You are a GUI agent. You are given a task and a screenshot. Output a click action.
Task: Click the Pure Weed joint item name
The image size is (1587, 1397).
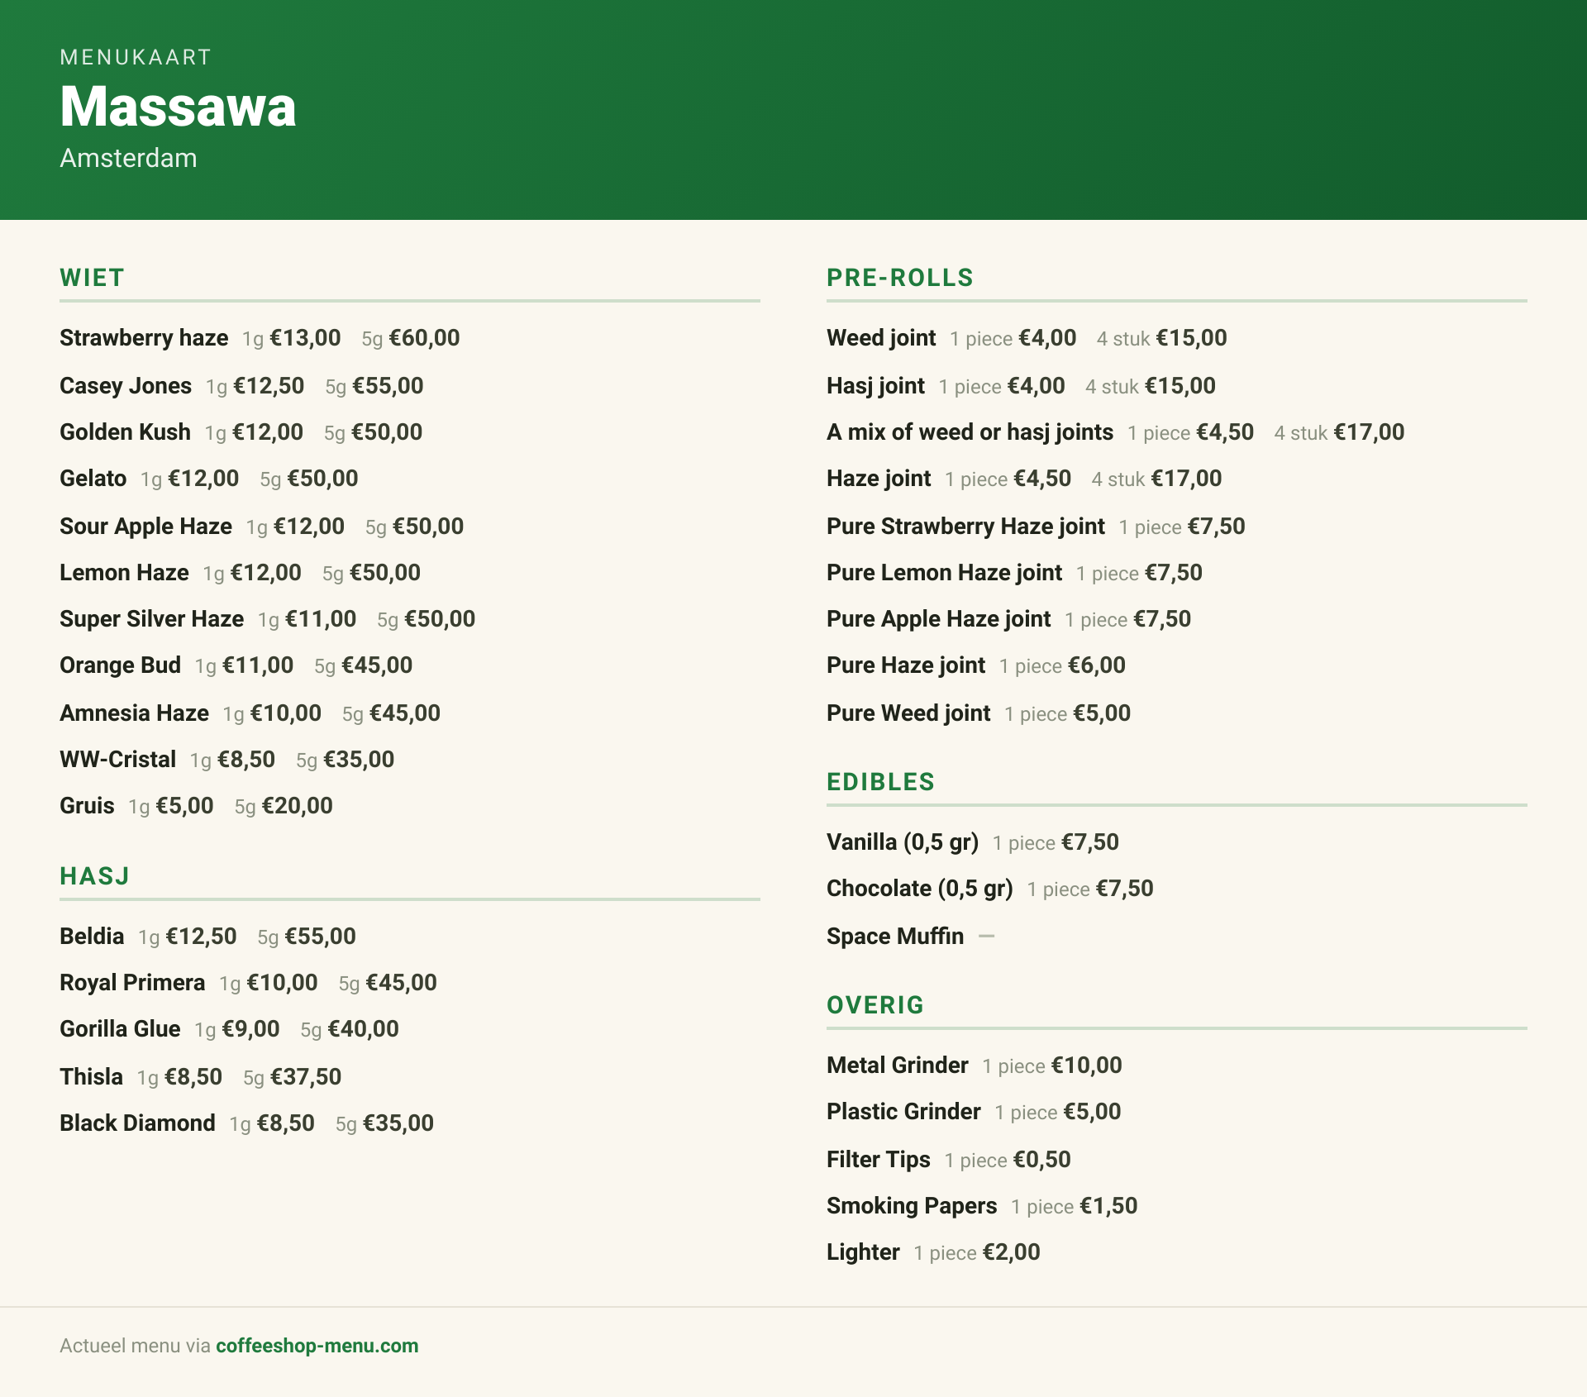point(908,713)
